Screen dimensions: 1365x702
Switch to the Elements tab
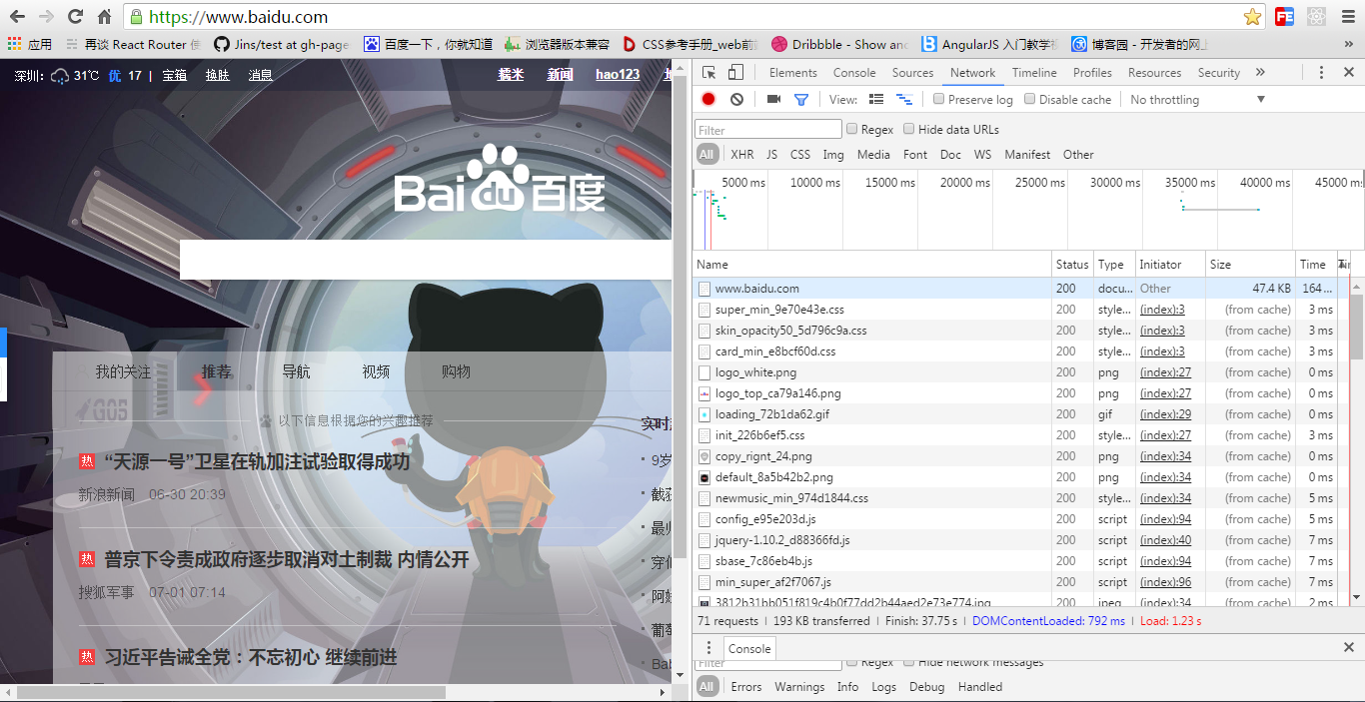coord(793,73)
